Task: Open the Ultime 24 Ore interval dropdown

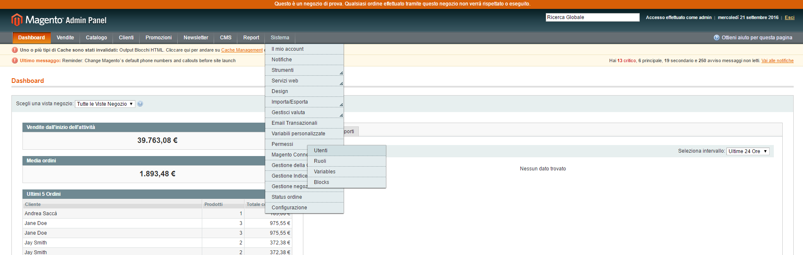Action: [x=748, y=151]
